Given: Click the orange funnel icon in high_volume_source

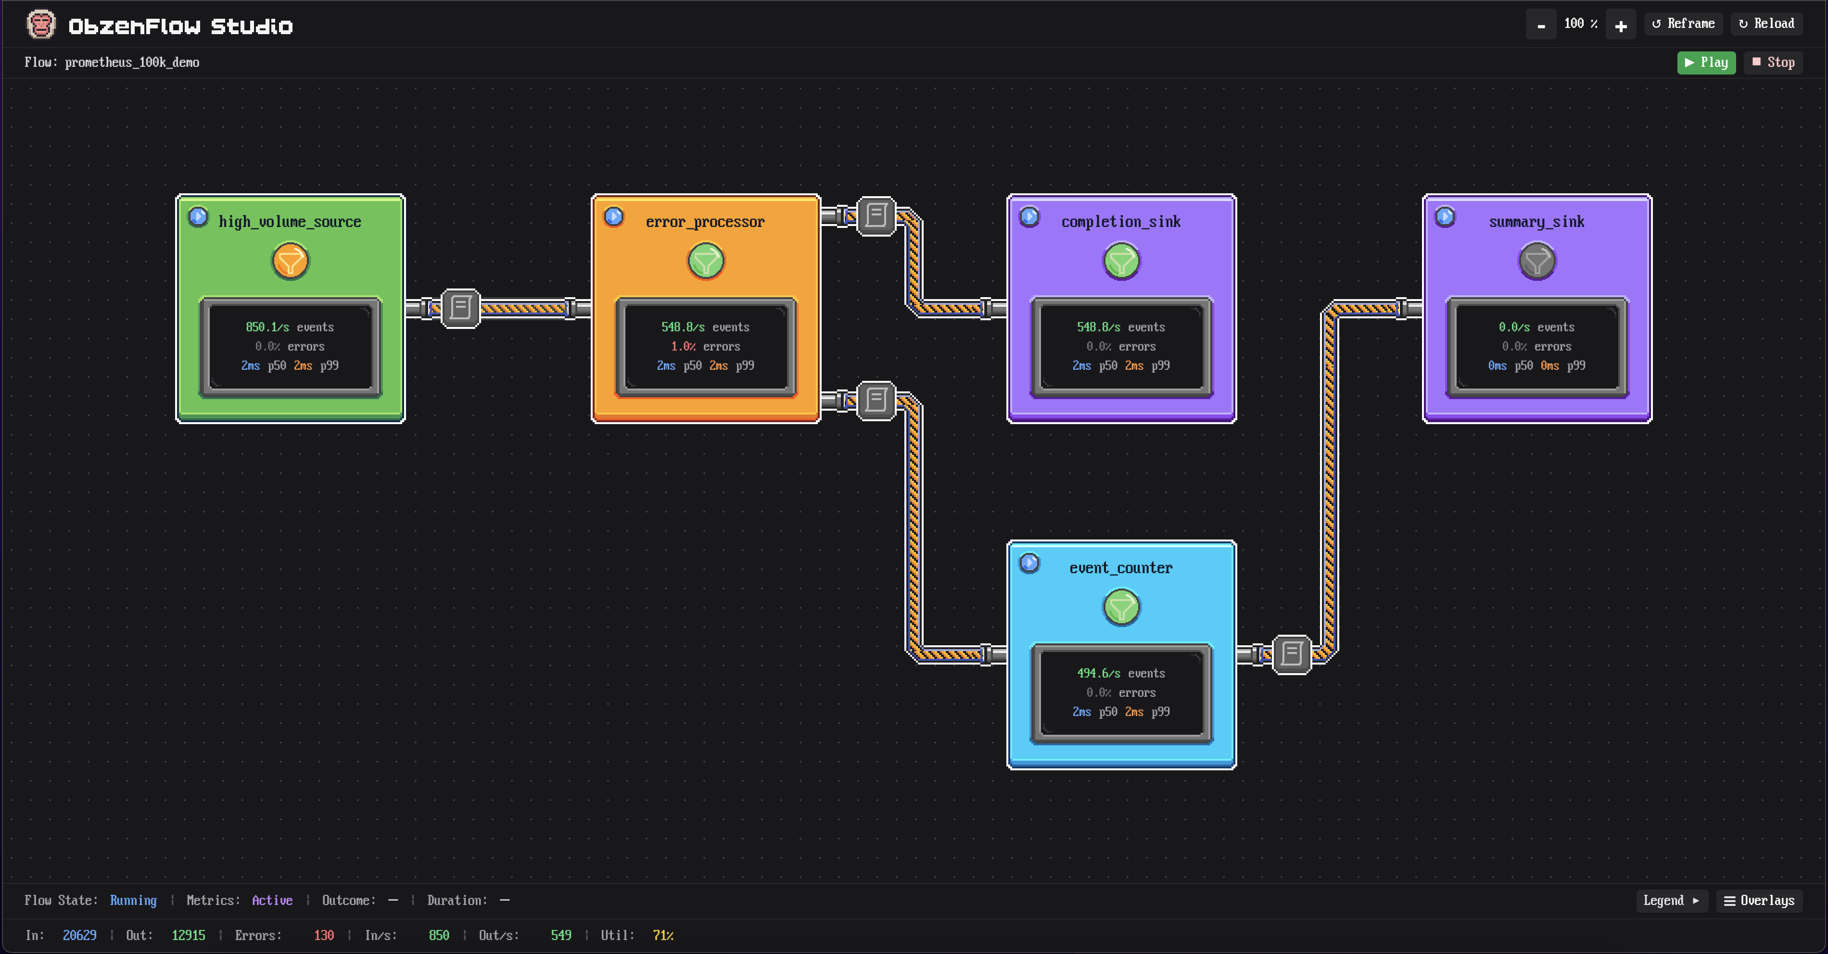Looking at the screenshot, I should (x=290, y=261).
